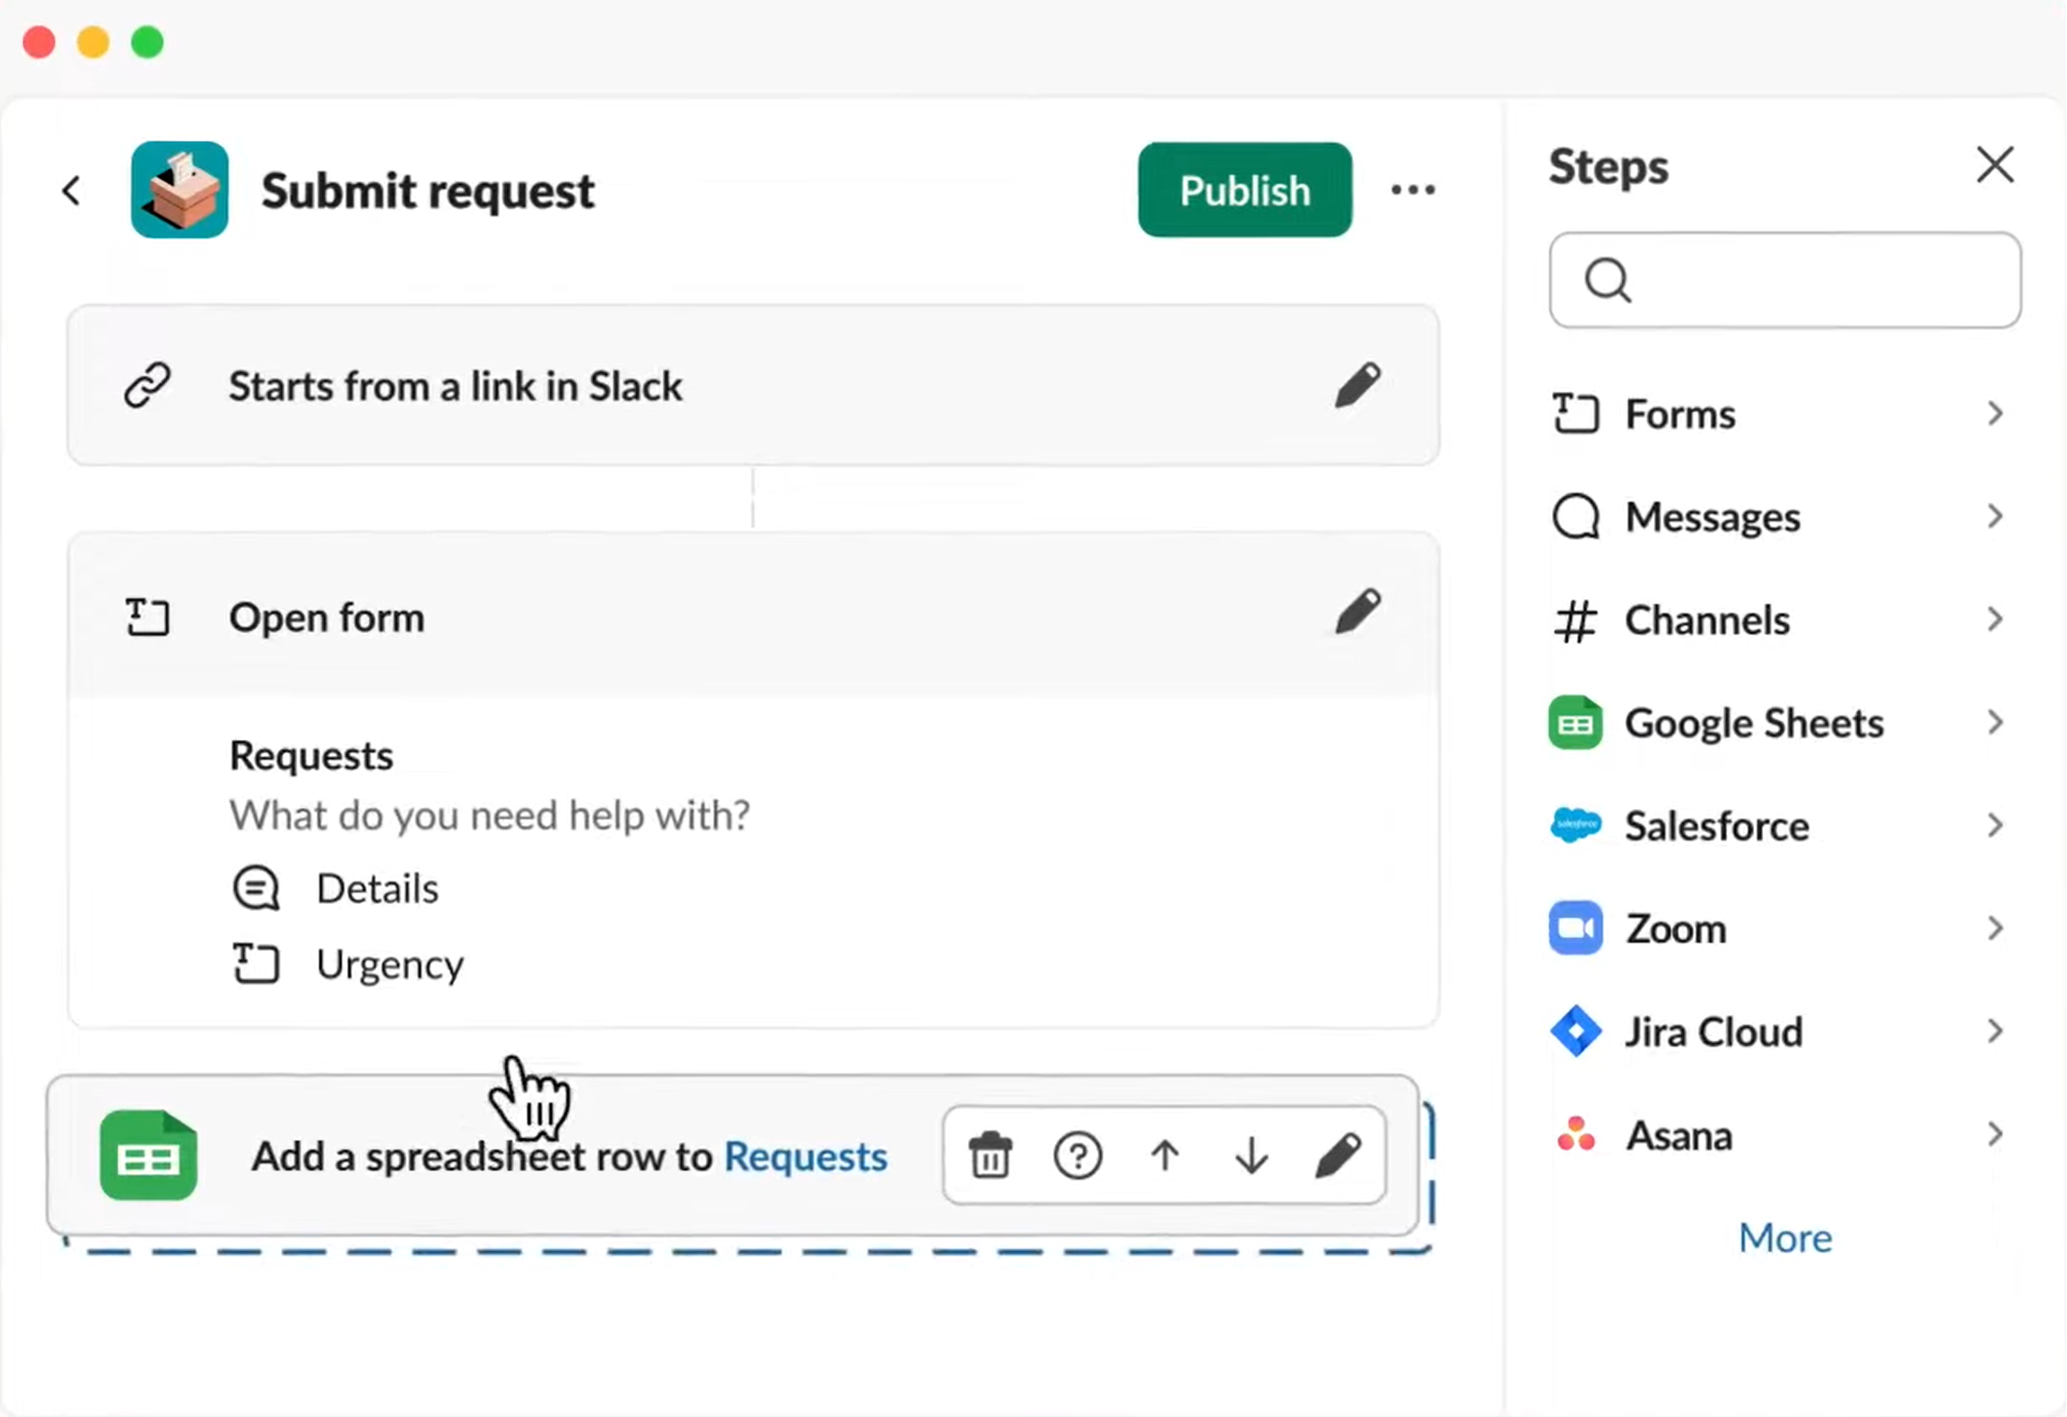Expand the Google Sheets category chevron
Viewport: 2067px width, 1417px height.
click(1995, 723)
